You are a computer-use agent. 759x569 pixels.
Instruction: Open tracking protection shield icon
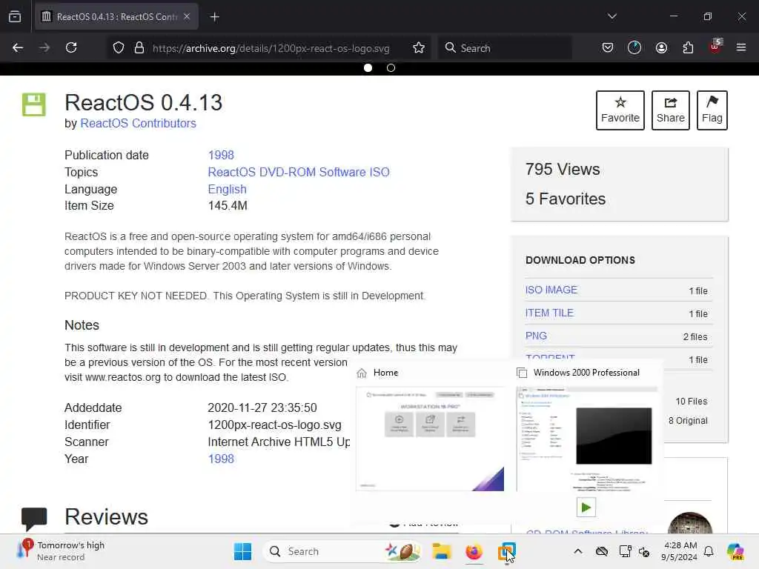[119, 48]
